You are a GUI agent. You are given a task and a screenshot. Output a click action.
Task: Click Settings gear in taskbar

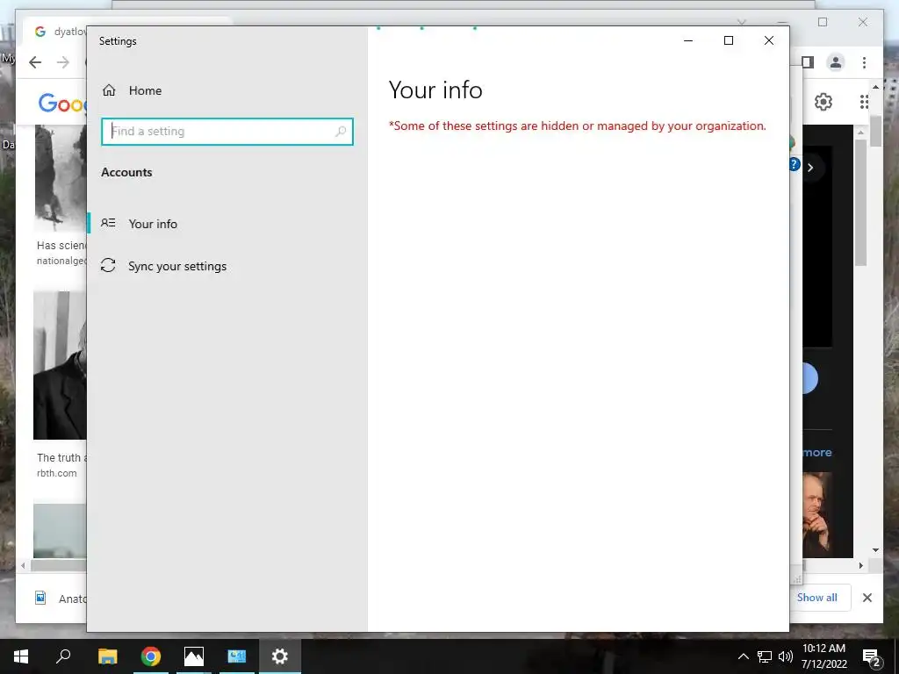(x=280, y=656)
